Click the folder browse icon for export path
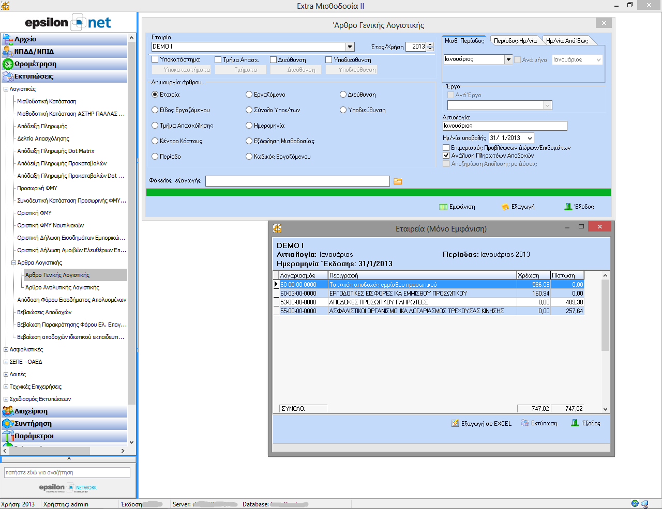Image resolution: width=662 pixels, height=509 pixels. pos(398,181)
